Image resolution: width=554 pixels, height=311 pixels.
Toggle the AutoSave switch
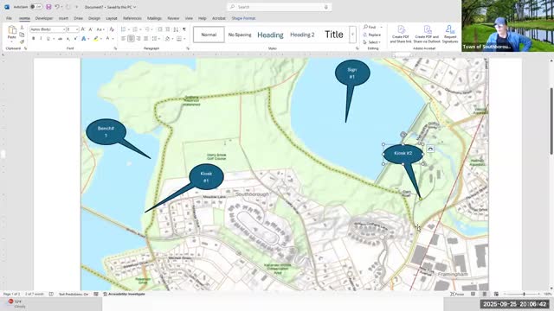point(35,7)
